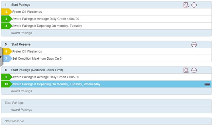Select the green tag numbered 4
This screenshot has width=213, height=126.
click(7, 26)
